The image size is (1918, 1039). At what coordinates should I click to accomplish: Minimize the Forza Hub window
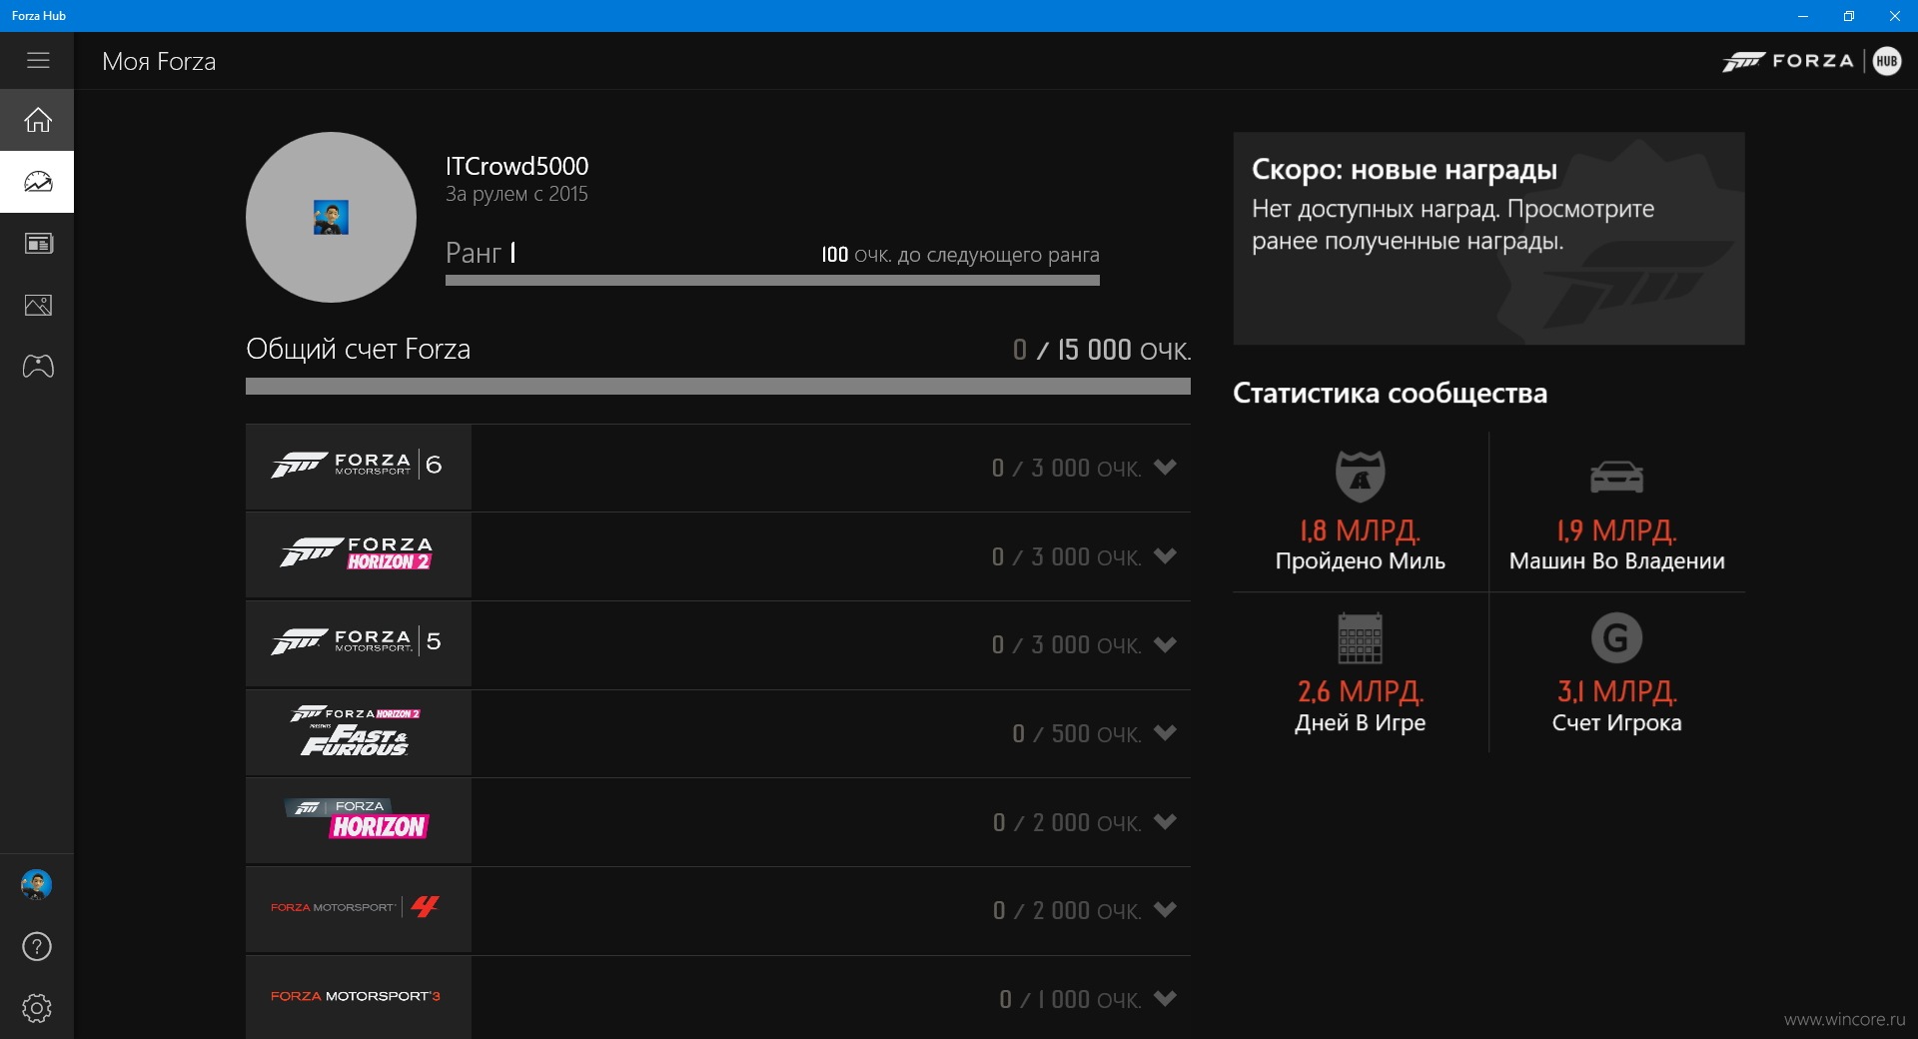tap(1803, 16)
